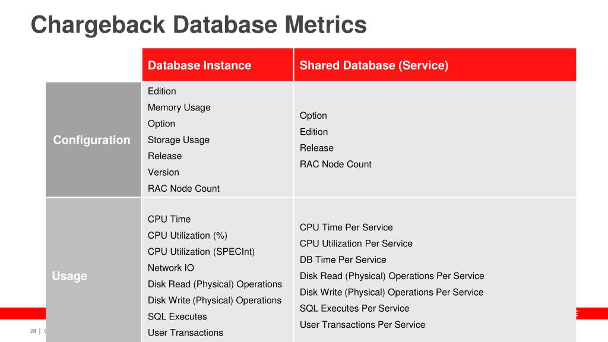Viewport: 608px width, 342px height.
Task: Click the red footer bar
Action: click(23, 313)
